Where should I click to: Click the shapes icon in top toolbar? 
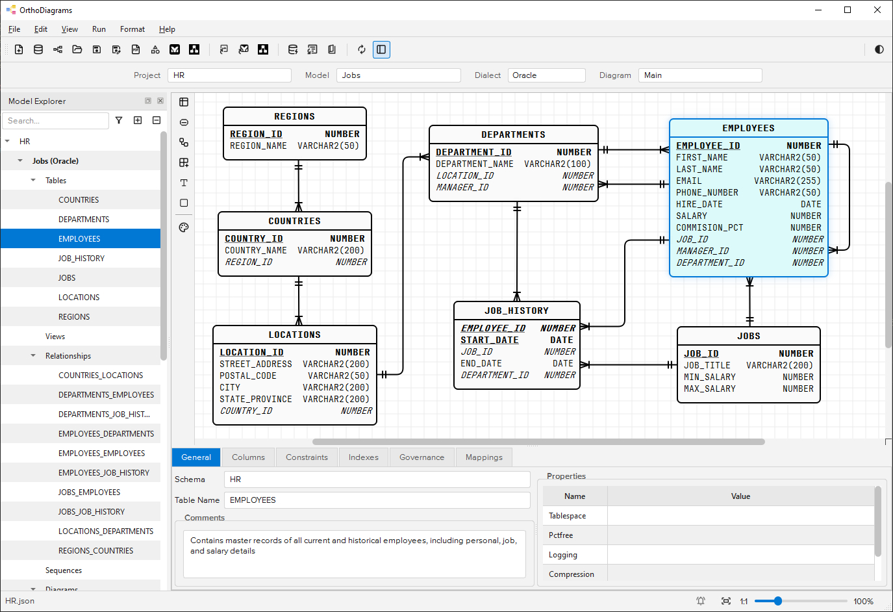(x=155, y=49)
